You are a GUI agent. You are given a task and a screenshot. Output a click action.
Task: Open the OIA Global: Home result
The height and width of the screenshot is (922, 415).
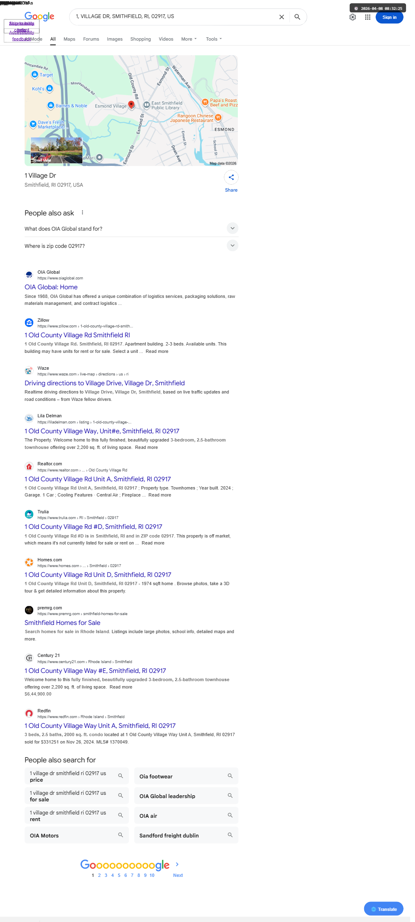[x=51, y=287]
